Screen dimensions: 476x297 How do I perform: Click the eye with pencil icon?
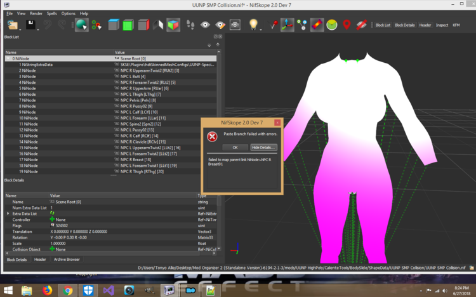(220, 25)
